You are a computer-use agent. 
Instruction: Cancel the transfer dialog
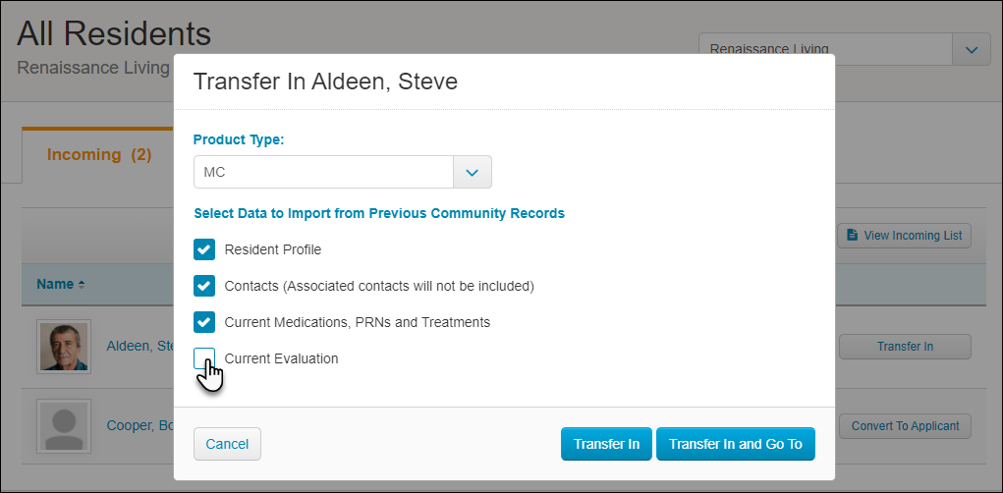[x=227, y=444]
